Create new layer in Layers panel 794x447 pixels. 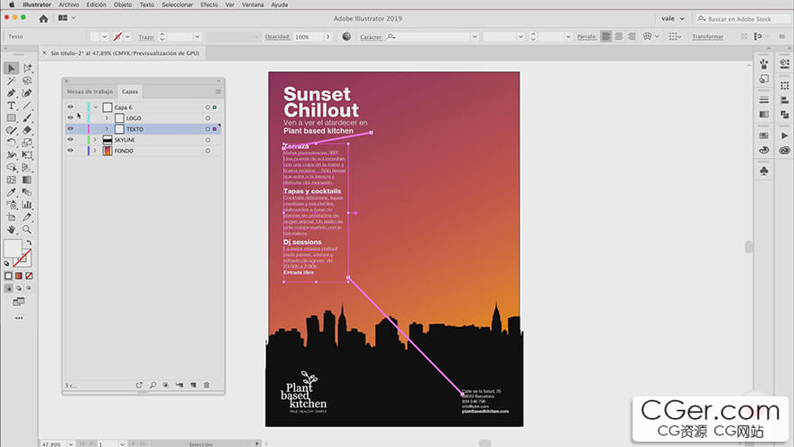point(193,386)
